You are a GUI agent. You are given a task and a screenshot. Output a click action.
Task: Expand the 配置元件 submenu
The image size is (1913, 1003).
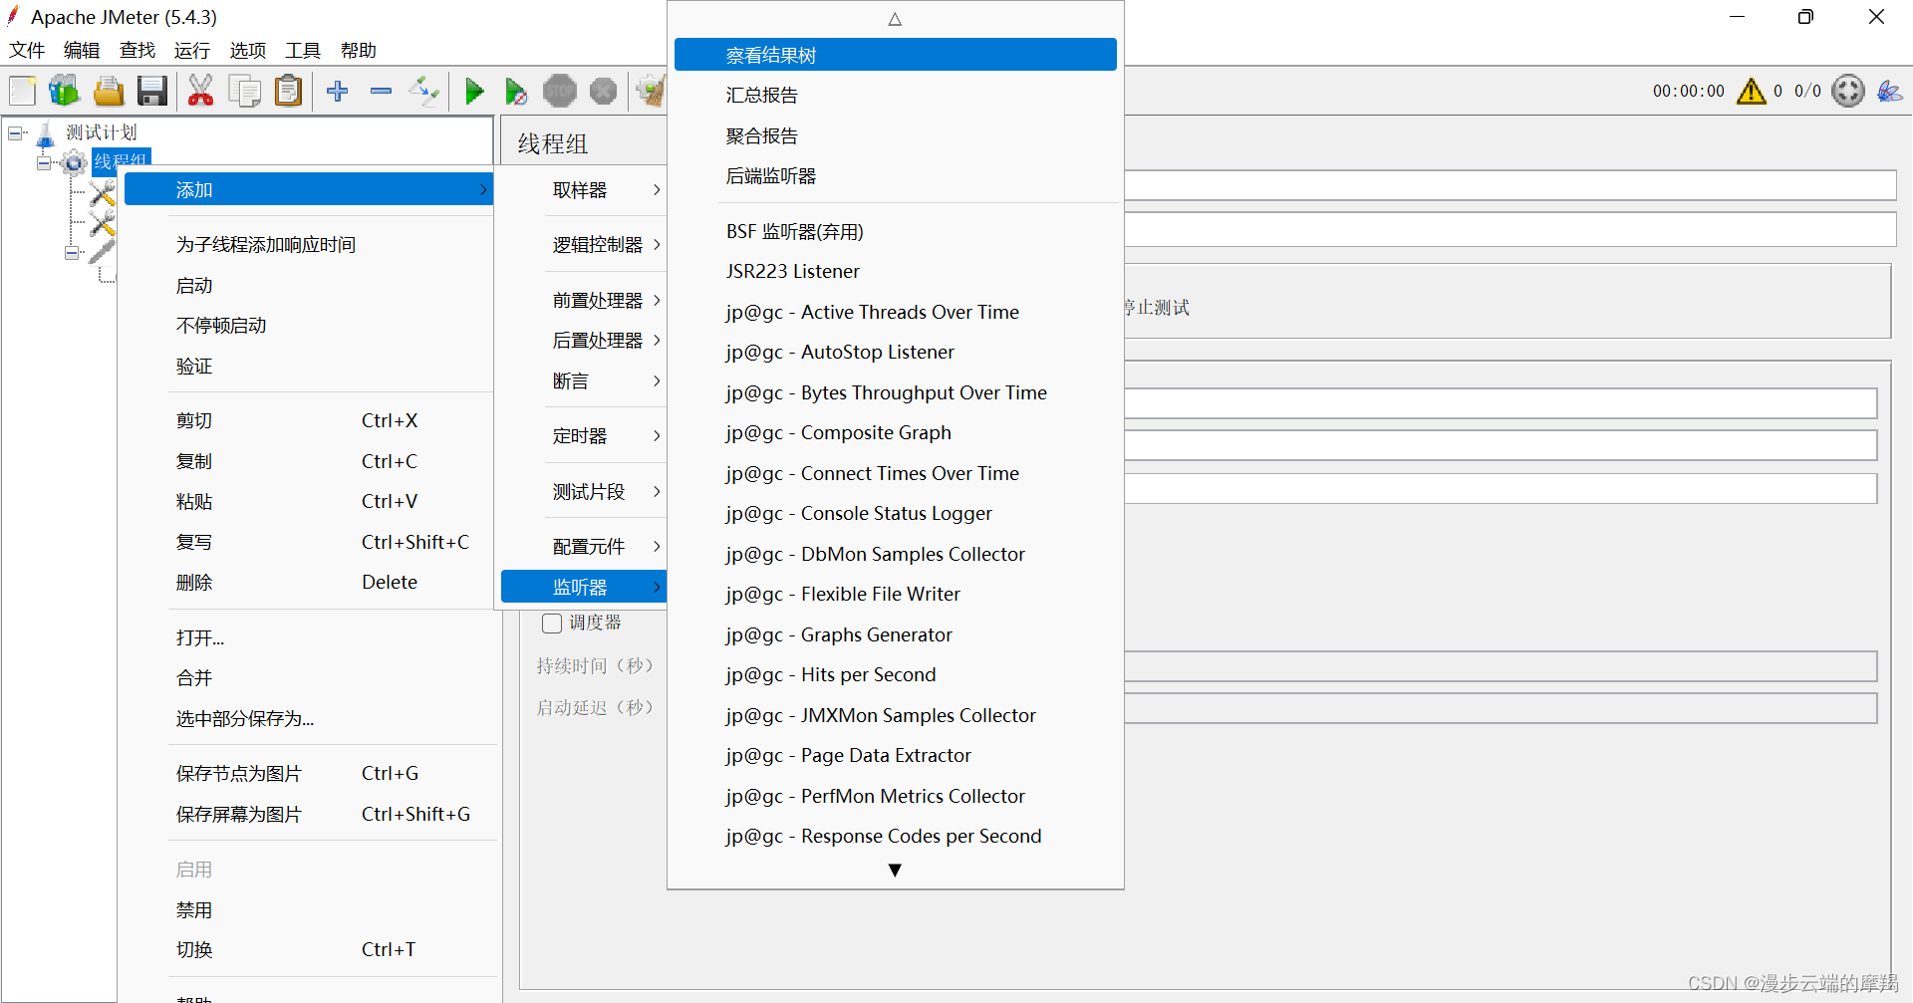(x=584, y=547)
